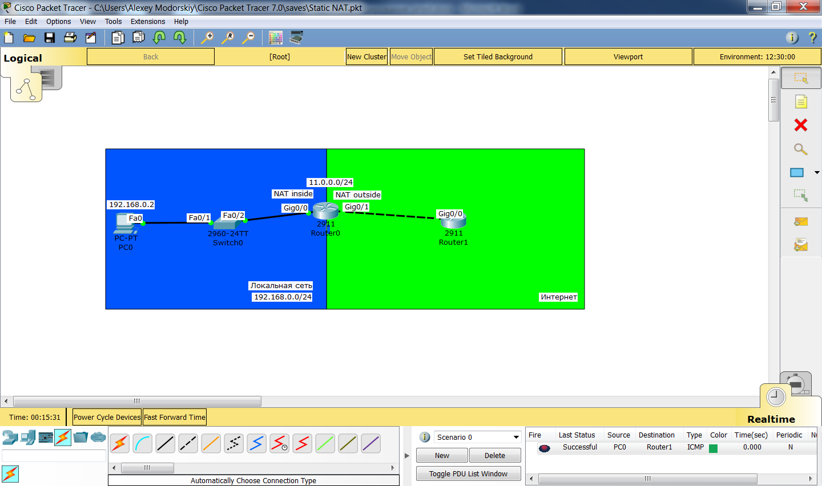Pick the automatic connection lightning cable
This screenshot has width=822, height=486.
pyautogui.click(x=120, y=443)
